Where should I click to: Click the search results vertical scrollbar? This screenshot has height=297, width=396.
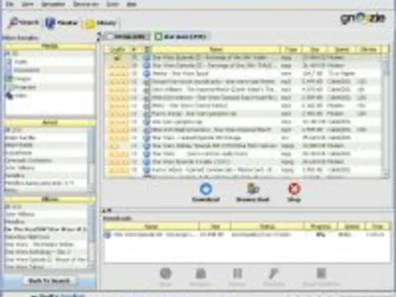[x=386, y=115]
